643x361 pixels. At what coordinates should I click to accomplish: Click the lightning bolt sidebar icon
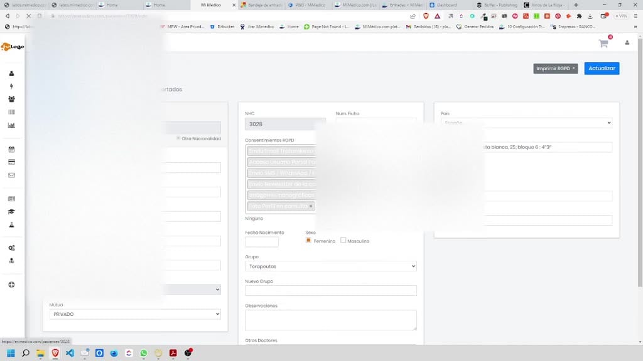click(11, 86)
